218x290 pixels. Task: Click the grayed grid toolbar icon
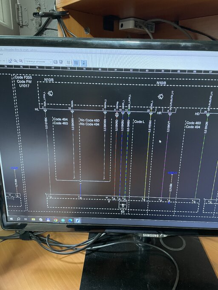click(x=69, y=62)
